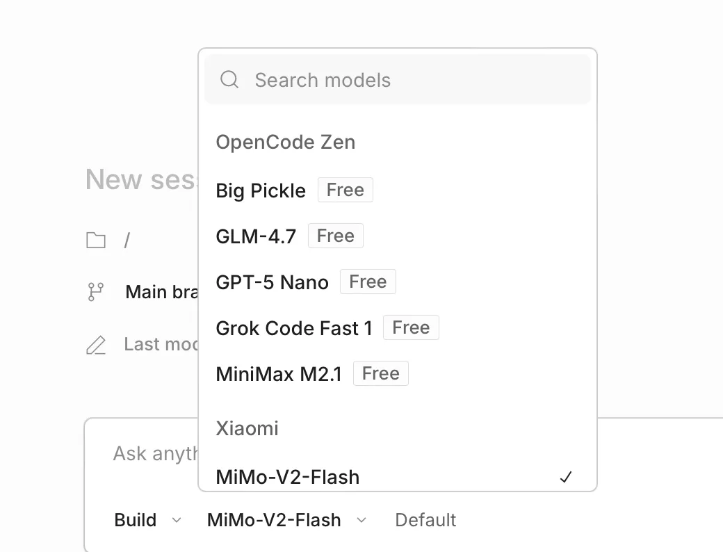Screen dimensions: 723x552
Task: Click the Main branch label
Action: point(161,292)
